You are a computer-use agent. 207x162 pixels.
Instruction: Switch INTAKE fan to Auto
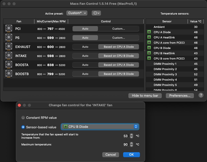(85, 56)
